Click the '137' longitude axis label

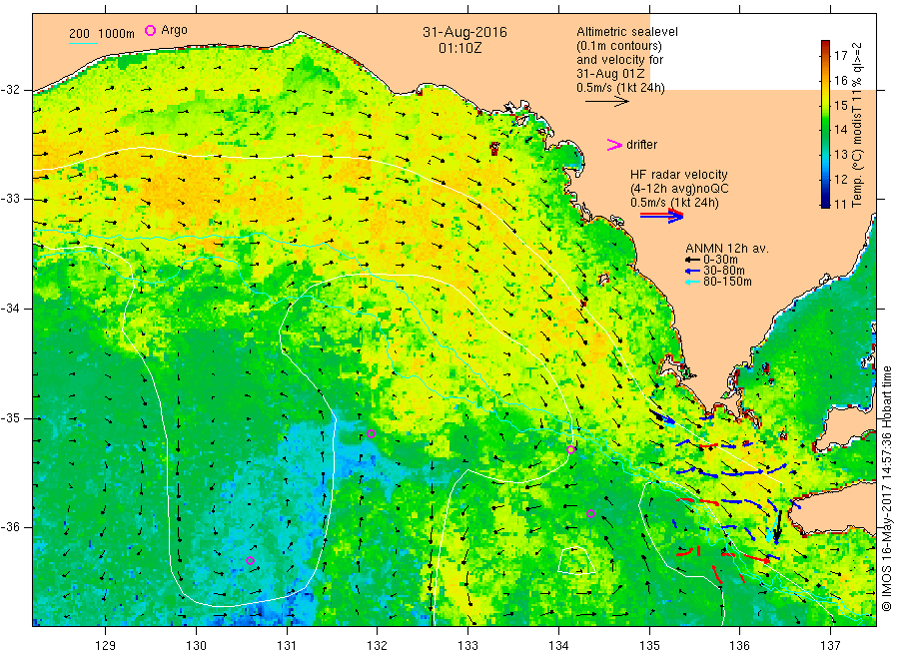click(831, 646)
